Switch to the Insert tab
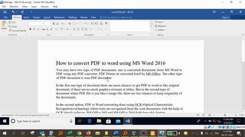Screen dimensions: 245x137 26,18
